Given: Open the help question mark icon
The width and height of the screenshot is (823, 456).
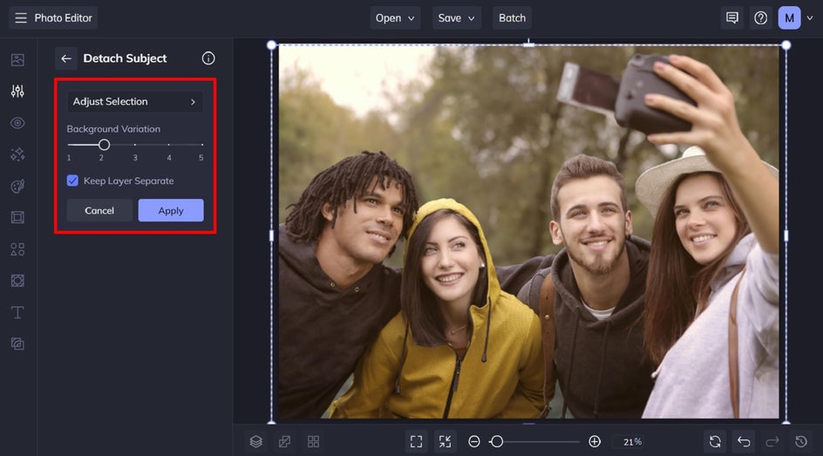Looking at the screenshot, I should 760,17.
